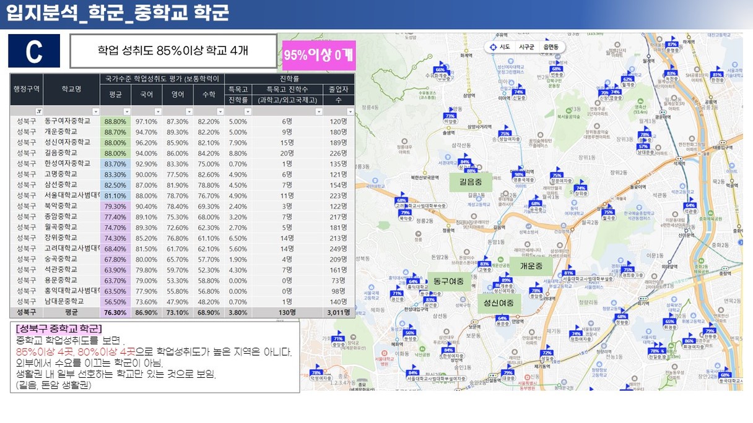Click the 74% 장위중 flag marker
Viewport: 753px width, 423px height.
580,189
